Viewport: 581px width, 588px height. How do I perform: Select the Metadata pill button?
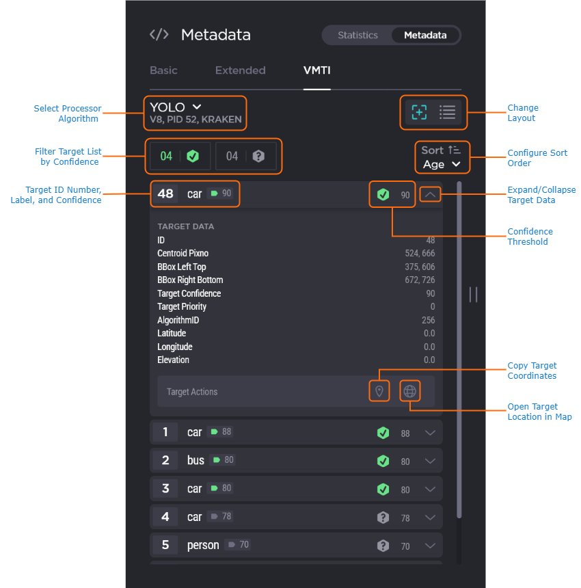(425, 35)
